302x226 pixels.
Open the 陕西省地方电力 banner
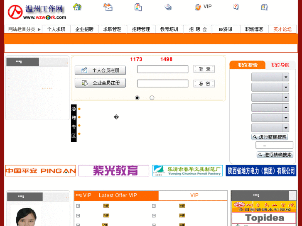(261, 170)
